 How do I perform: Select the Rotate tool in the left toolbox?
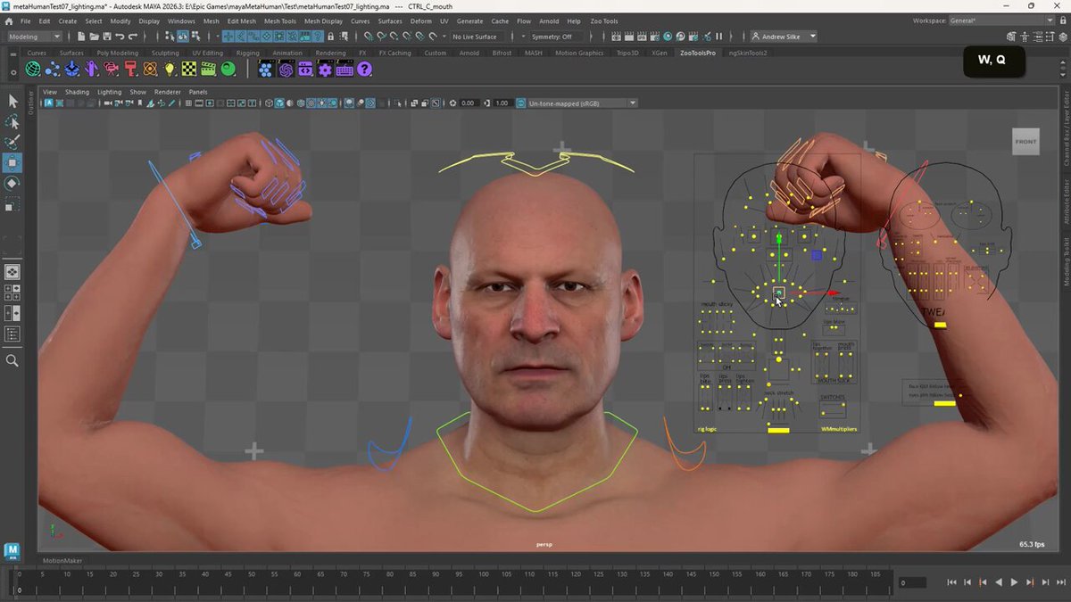pyautogui.click(x=12, y=184)
